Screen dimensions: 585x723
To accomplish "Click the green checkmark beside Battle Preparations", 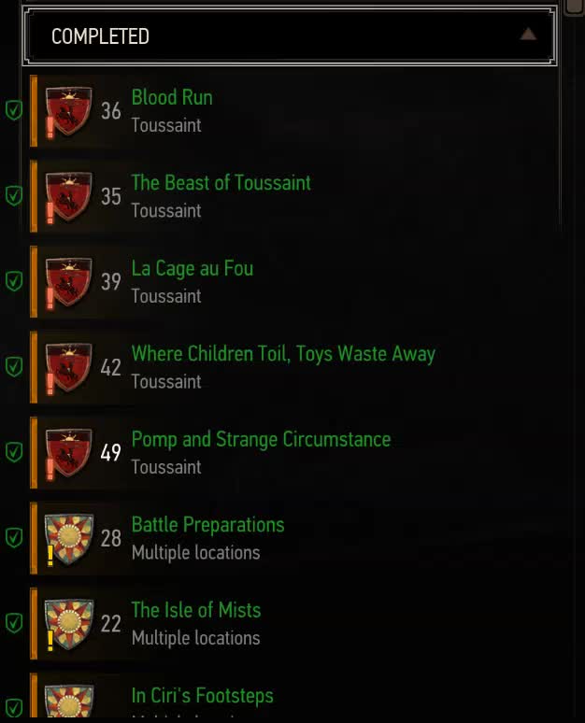I will click(x=14, y=537).
